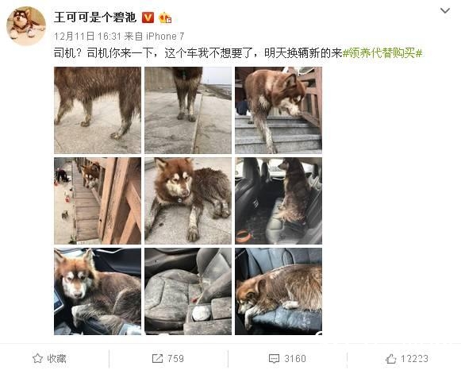Open photo of dog descending stone stairs

pyautogui.click(x=279, y=110)
